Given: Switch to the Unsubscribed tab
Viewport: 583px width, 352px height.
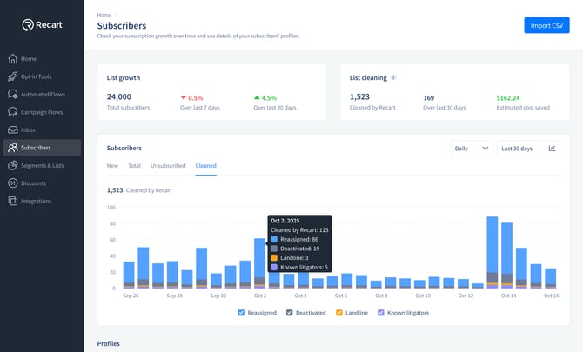Looking at the screenshot, I should click(168, 165).
